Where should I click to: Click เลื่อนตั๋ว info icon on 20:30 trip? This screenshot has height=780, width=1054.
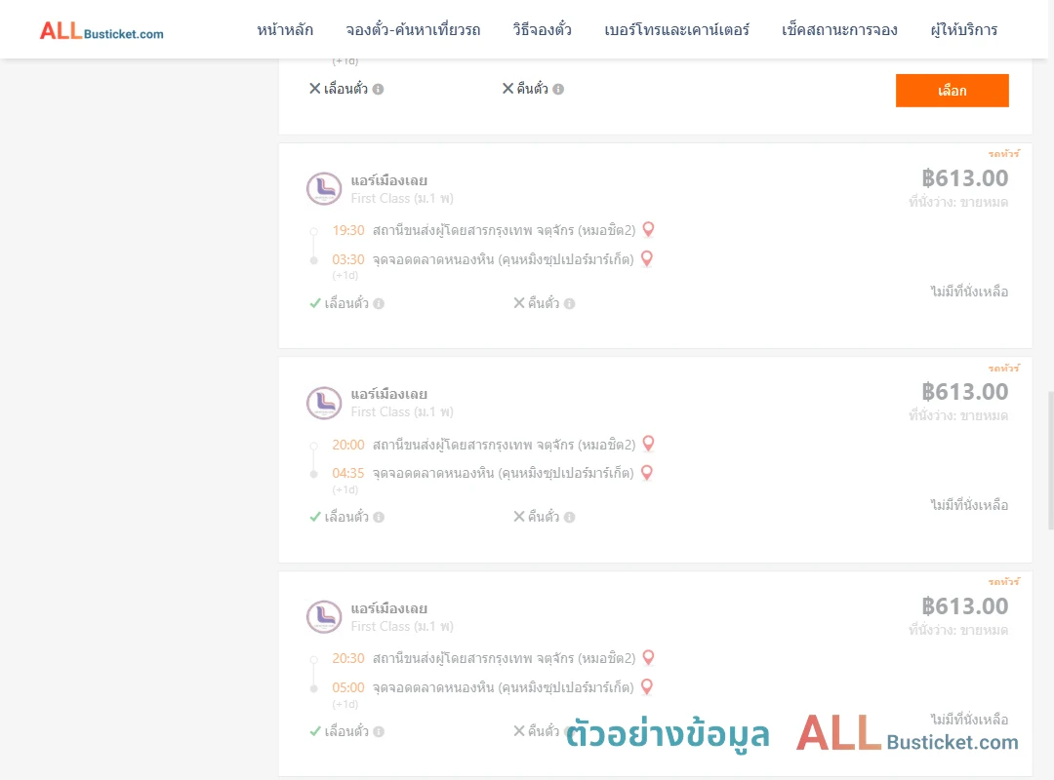[379, 731]
